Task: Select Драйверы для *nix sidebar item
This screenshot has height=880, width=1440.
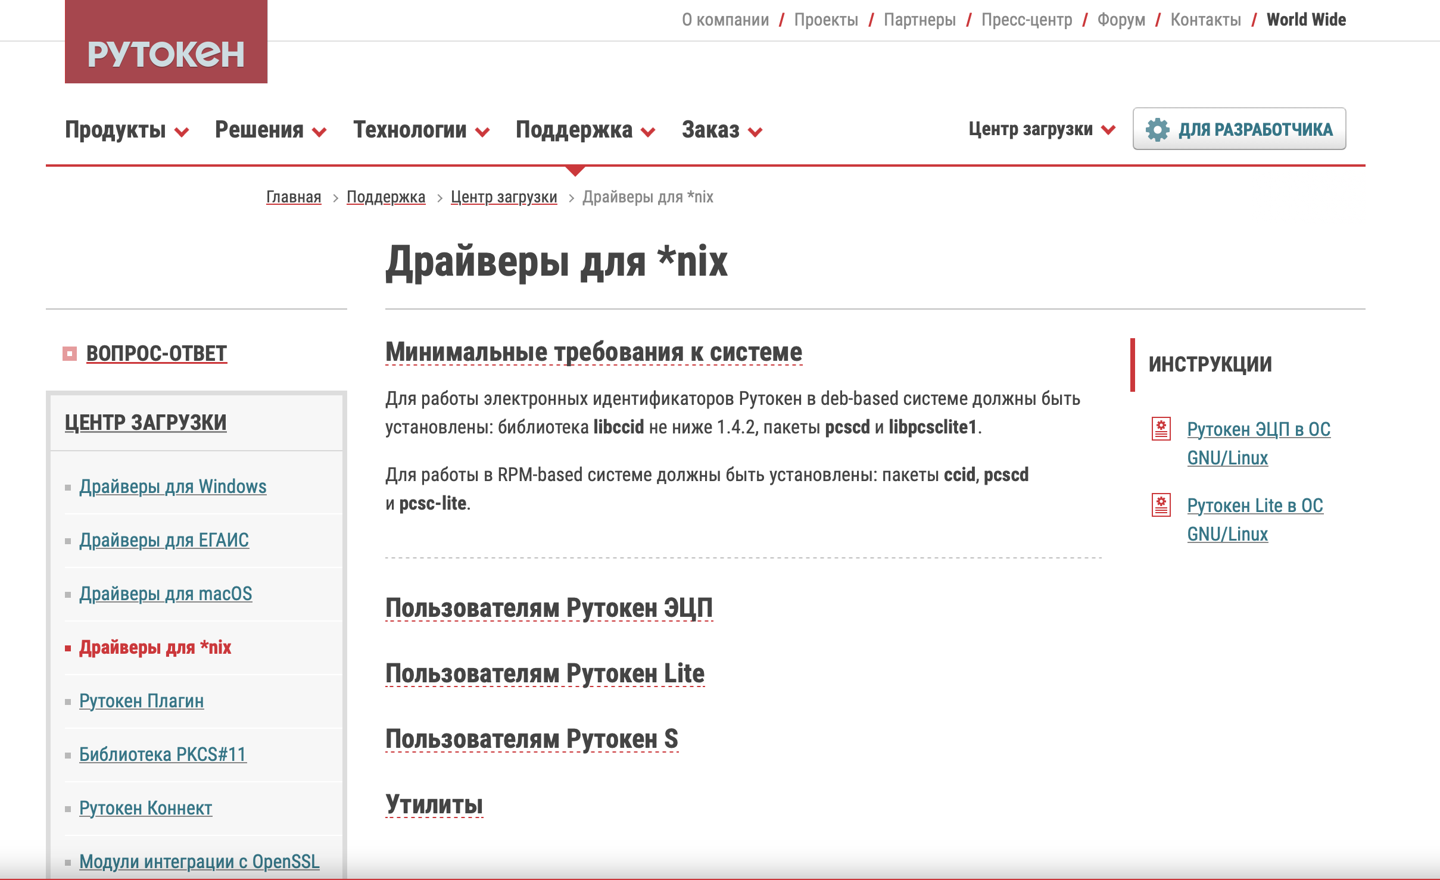Action: click(155, 647)
